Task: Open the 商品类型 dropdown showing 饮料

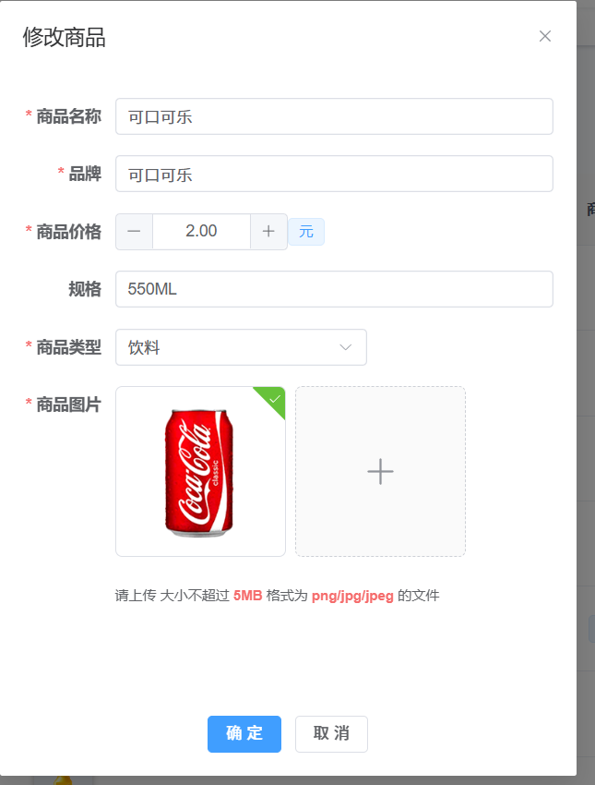Action: point(241,347)
